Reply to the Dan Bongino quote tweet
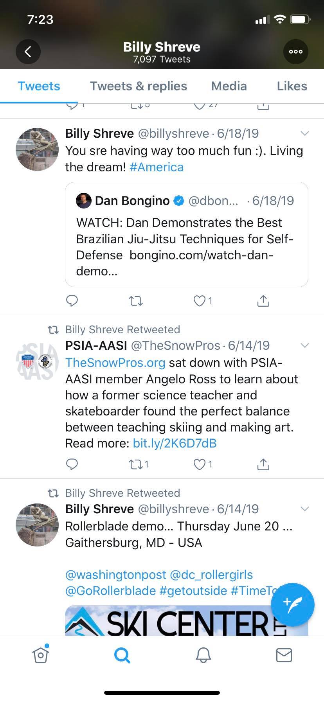This screenshot has width=324, height=701. [72, 300]
